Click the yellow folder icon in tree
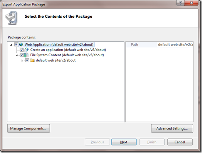Viewport: 202px width, 153px height. [32, 60]
